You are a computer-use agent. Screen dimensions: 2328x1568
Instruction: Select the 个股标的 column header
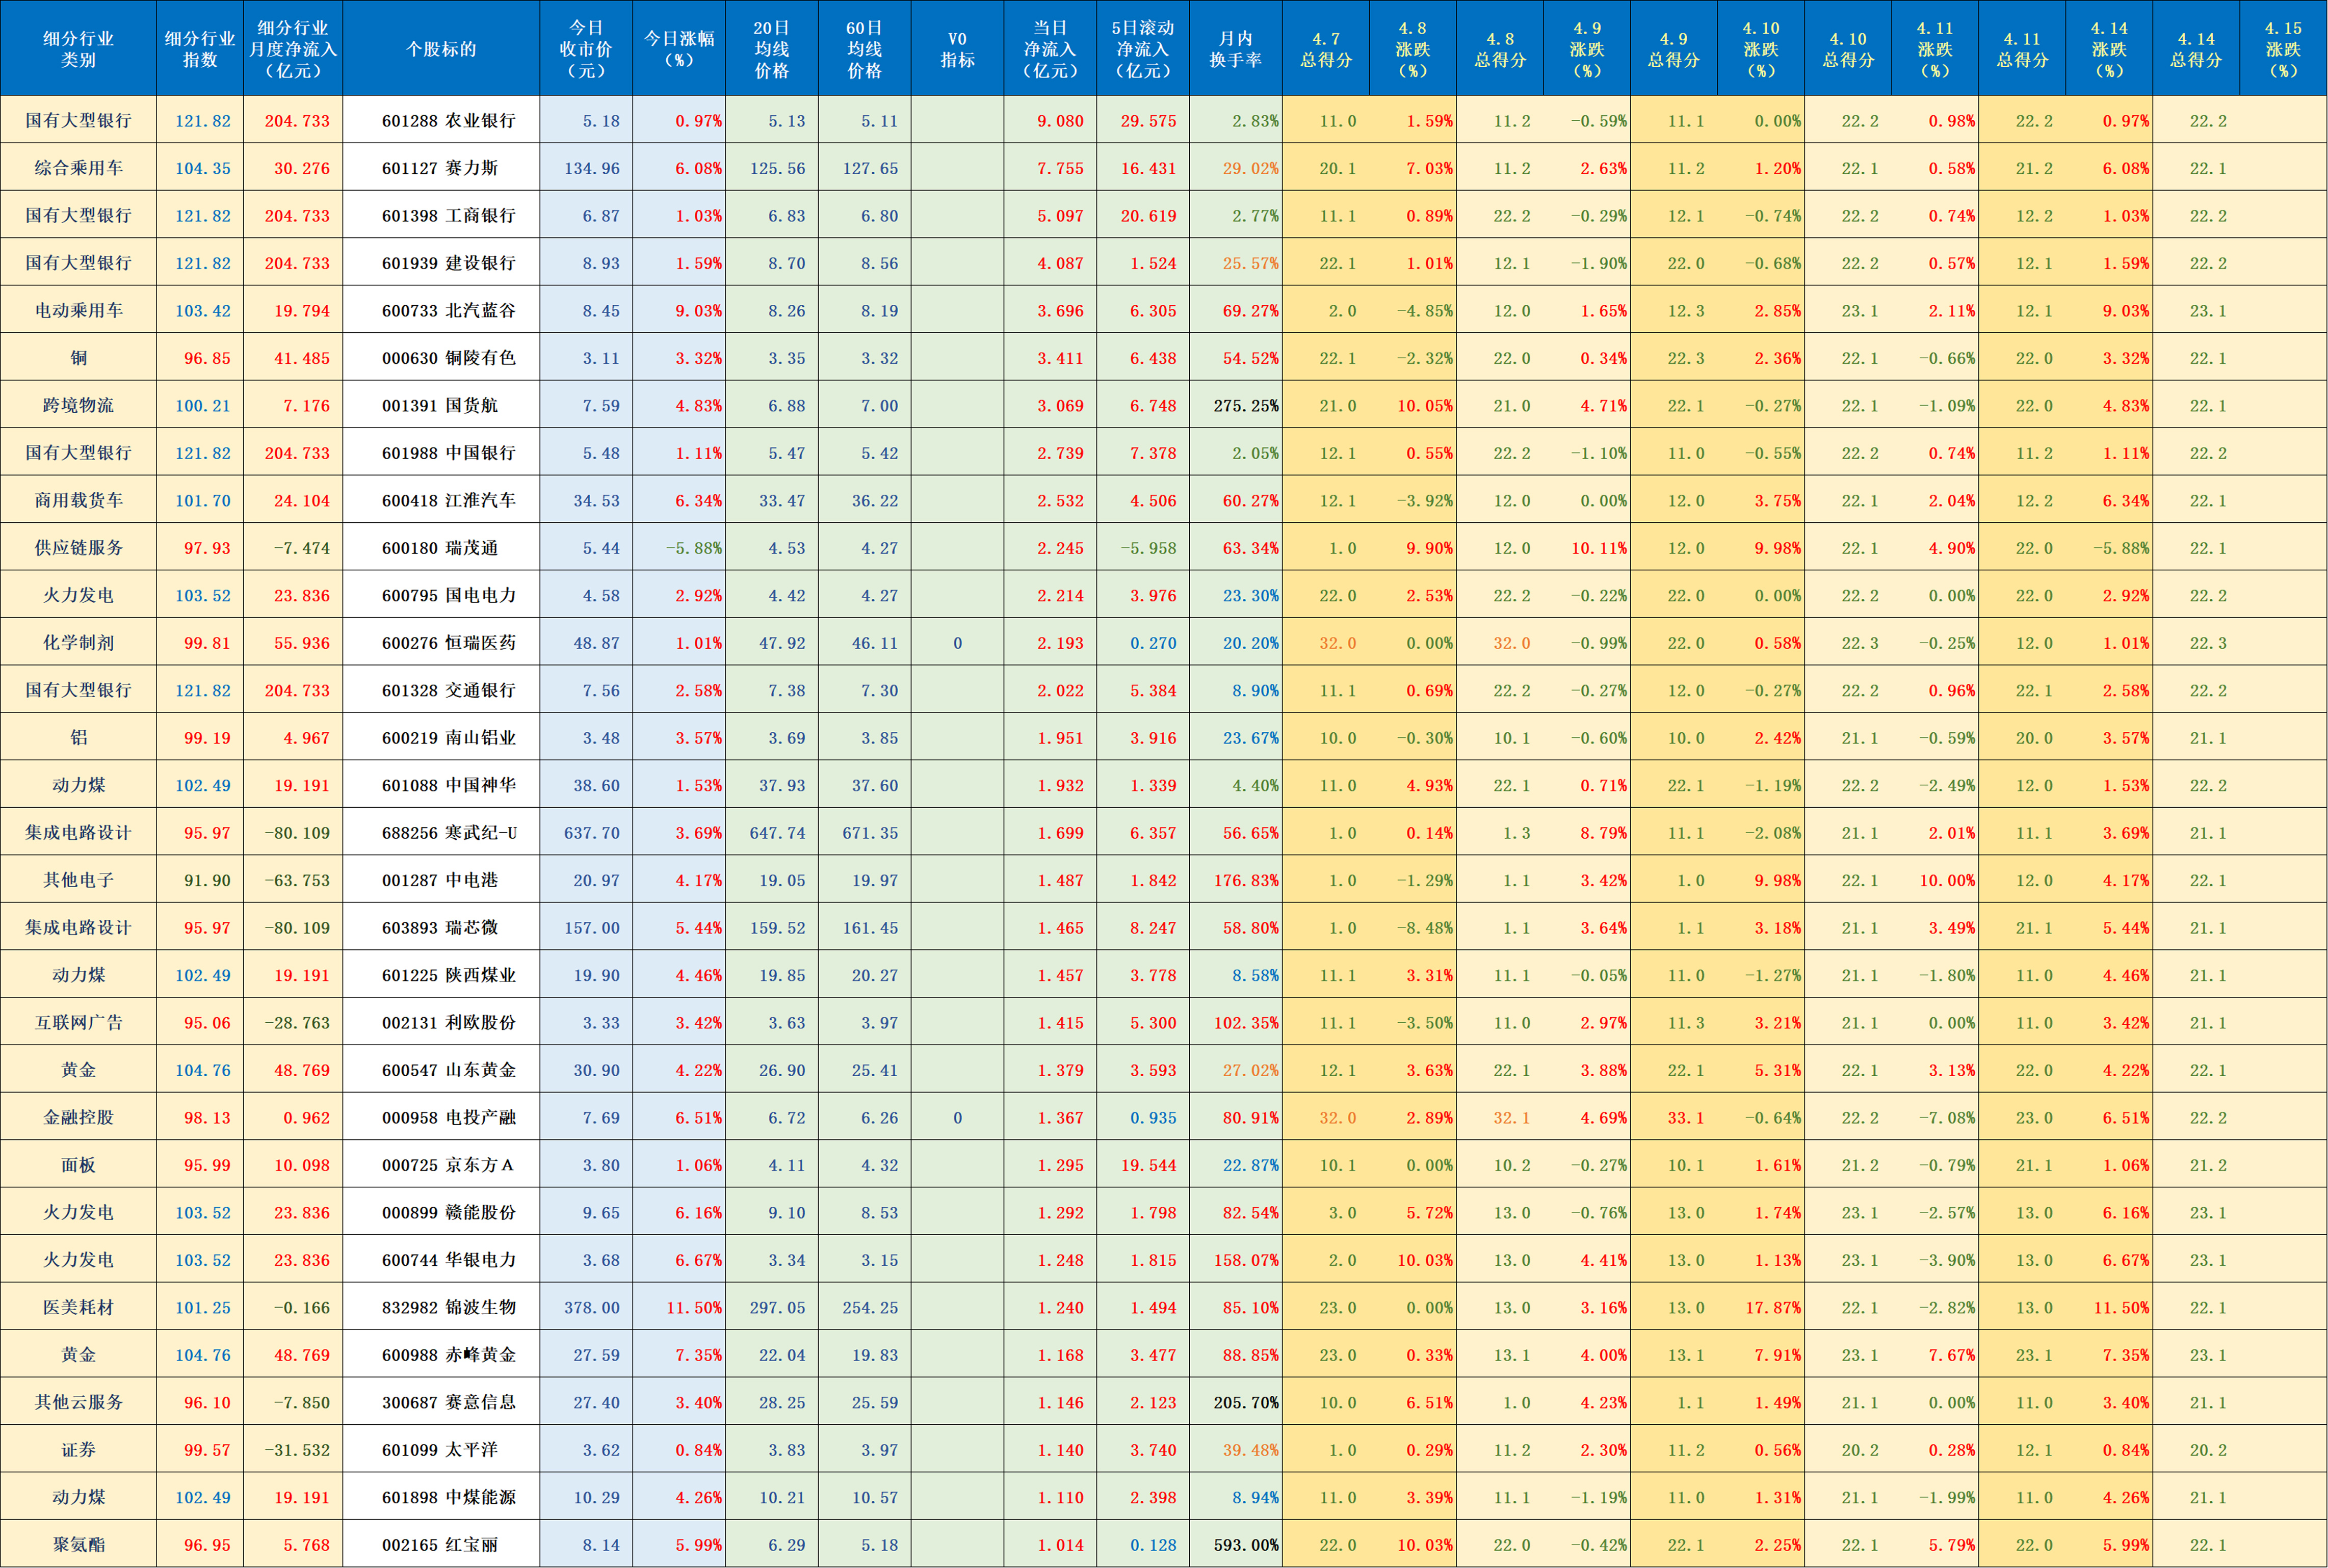coord(441,49)
